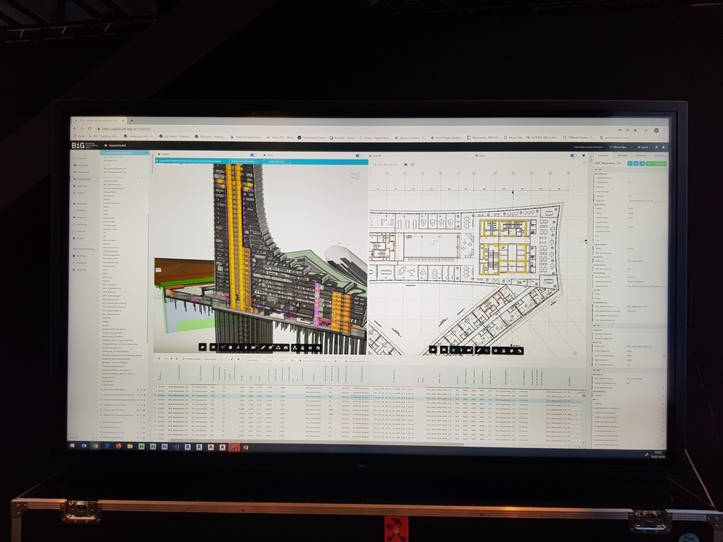Open the Windows Start menu
This screenshot has width=723, height=542.
pyautogui.click(x=73, y=446)
